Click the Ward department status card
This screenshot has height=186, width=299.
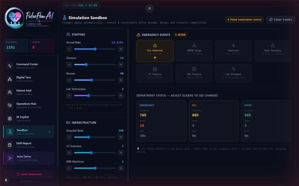coord(266,121)
